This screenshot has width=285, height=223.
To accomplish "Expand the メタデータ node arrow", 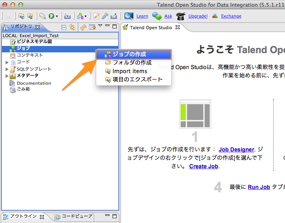I will pyautogui.click(x=7, y=76).
